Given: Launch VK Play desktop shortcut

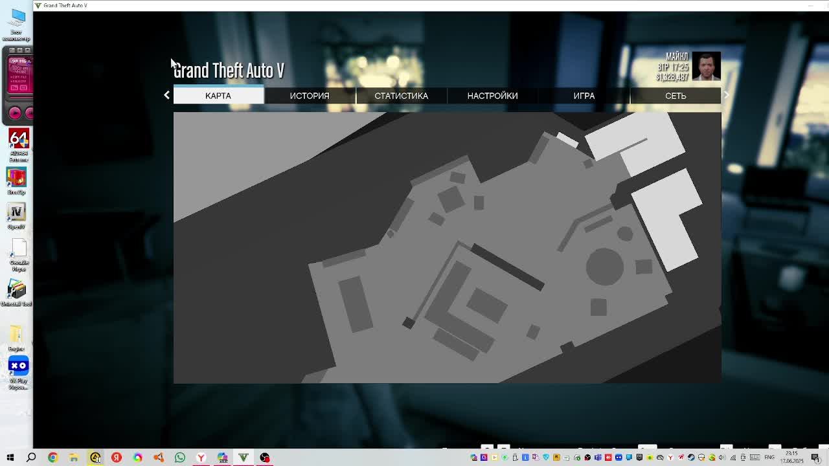Looking at the screenshot, I should pyautogui.click(x=18, y=373).
